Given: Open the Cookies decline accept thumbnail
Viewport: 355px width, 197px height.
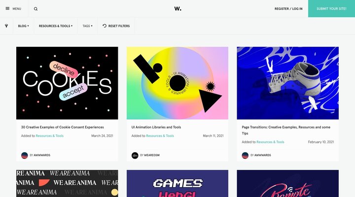Looking at the screenshot, I should click(67, 83).
